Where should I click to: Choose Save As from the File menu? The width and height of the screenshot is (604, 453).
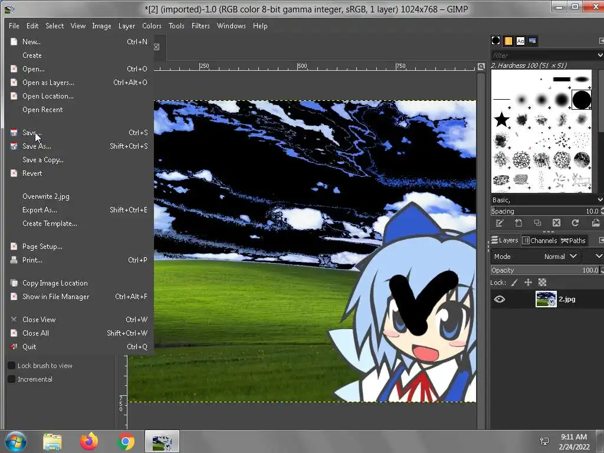pos(80,146)
